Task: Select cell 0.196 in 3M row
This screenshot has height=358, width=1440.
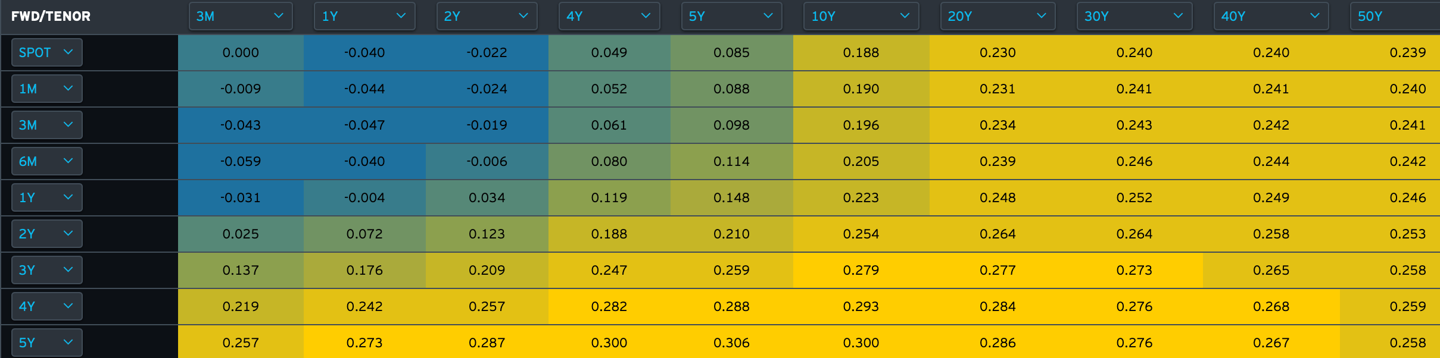Action: pos(861,125)
